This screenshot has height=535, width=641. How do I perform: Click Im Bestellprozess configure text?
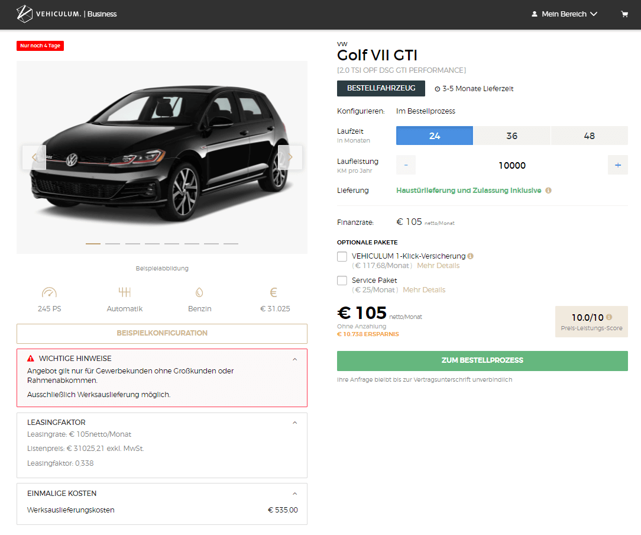click(x=426, y=111)
